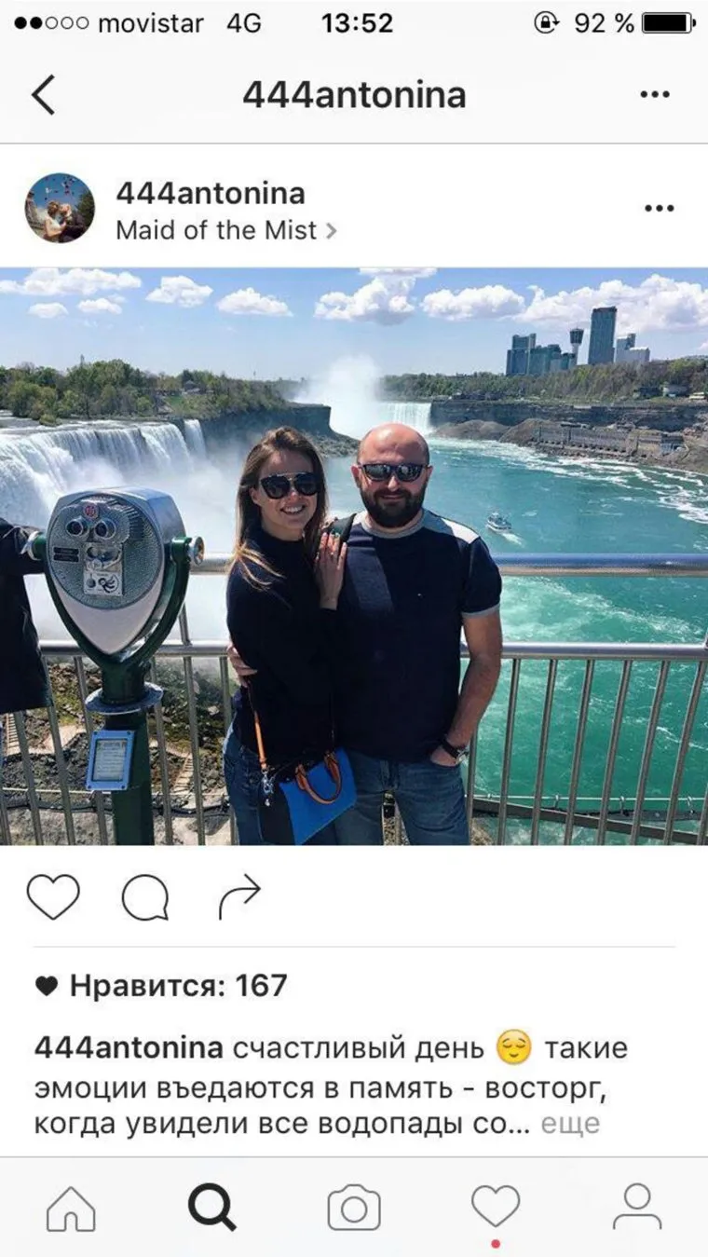Viewport: 708px width, 1257px height.
Task: Open post options three-dot menu
Action: tap(659, 209)
